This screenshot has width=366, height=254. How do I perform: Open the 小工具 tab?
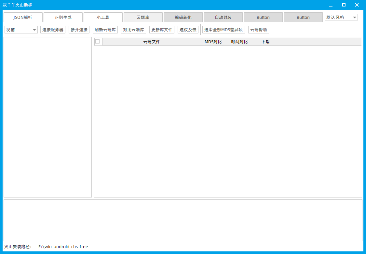[x=103, y=17]
